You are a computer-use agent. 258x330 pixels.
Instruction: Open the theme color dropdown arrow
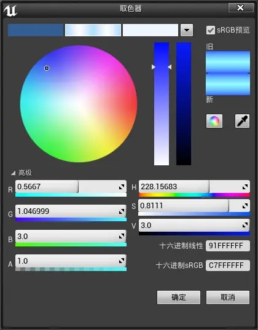point(187,30)
